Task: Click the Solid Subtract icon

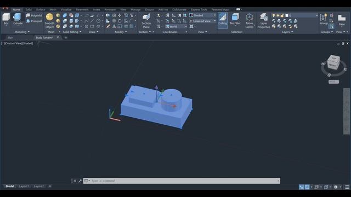Action: click(65, 21)
